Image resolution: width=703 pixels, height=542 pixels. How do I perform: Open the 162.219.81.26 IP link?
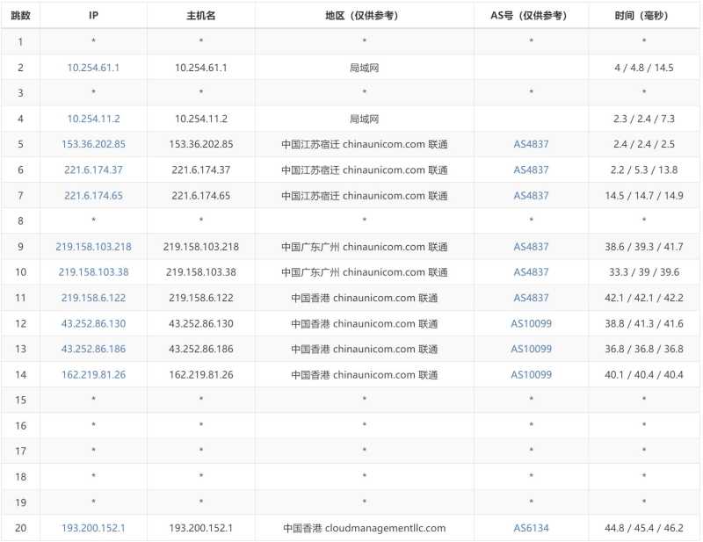point(92,375)
